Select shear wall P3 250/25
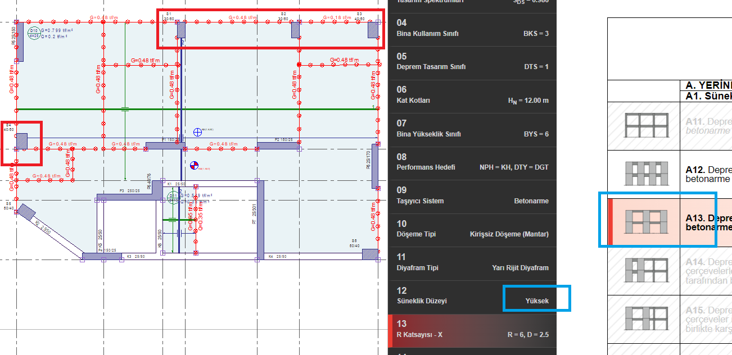 pyautogui.click(x=127, y=197)
